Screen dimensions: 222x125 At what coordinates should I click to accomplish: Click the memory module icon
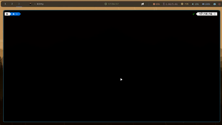pos(164,4)
